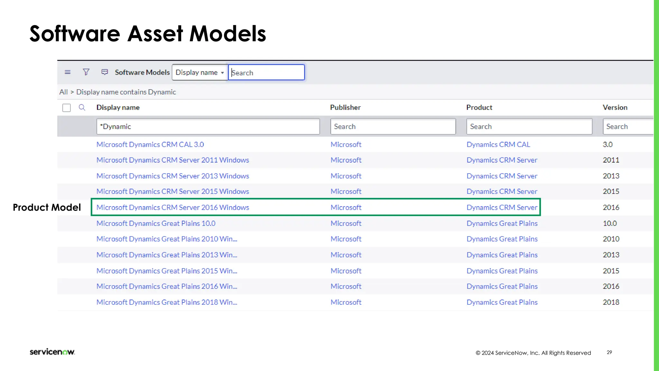Open the Display name search field dropdown

(x=200, y=72)
